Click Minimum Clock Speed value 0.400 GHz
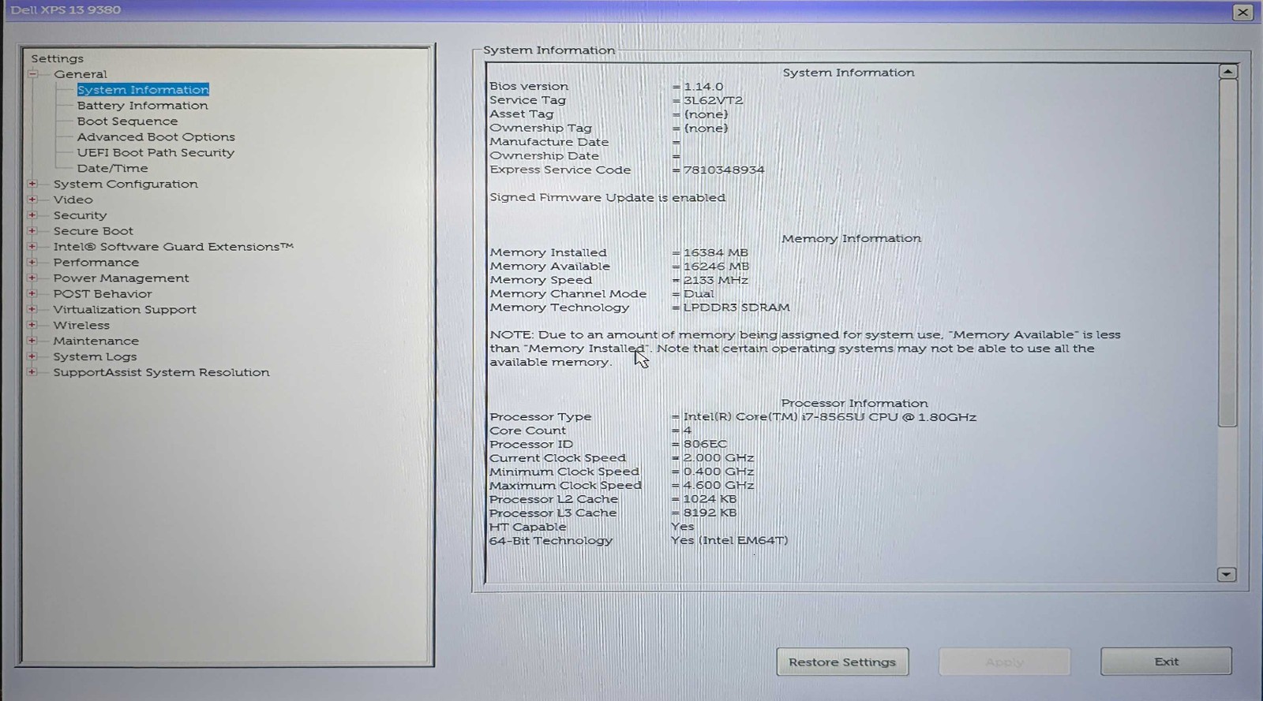This screenshot has width=1263, height=701. tap(718, 472)
